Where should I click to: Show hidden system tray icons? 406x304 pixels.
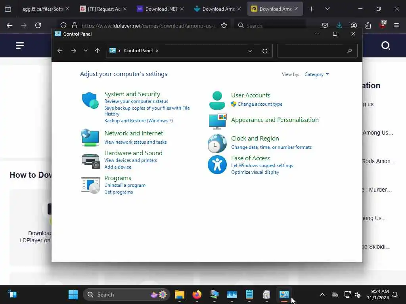(x=322, y=294)
